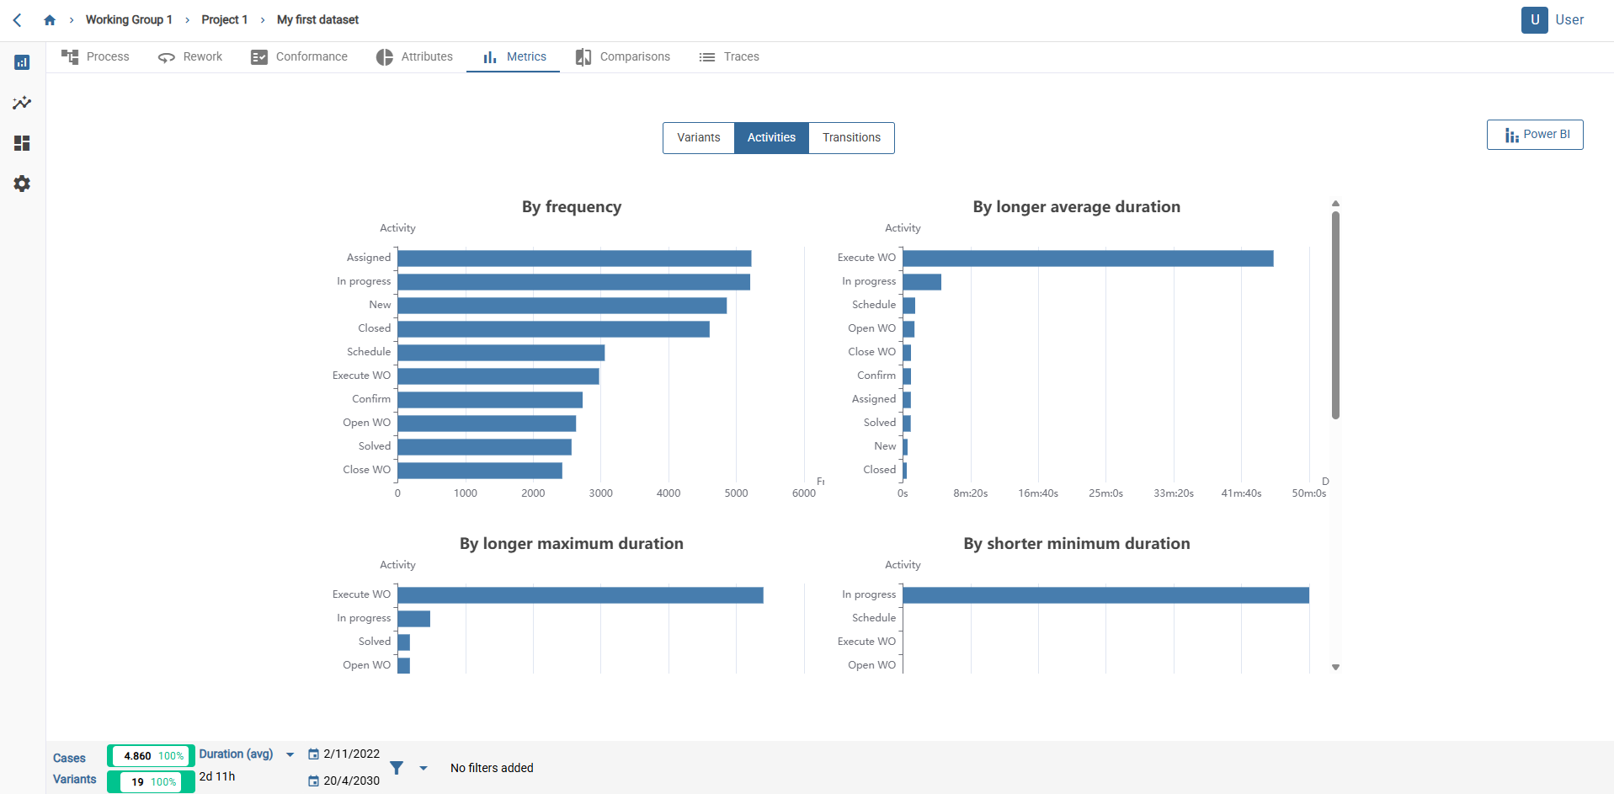Click the Attributes pie chart icon
The width and height of the screenshot is (1614, 794).
385,56
